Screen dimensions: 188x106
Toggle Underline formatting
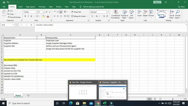[x=31, y=16]
